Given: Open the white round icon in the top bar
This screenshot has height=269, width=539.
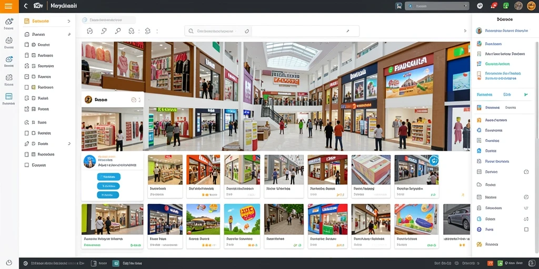Looking at the screenshot, I should [x=480, y=5].
